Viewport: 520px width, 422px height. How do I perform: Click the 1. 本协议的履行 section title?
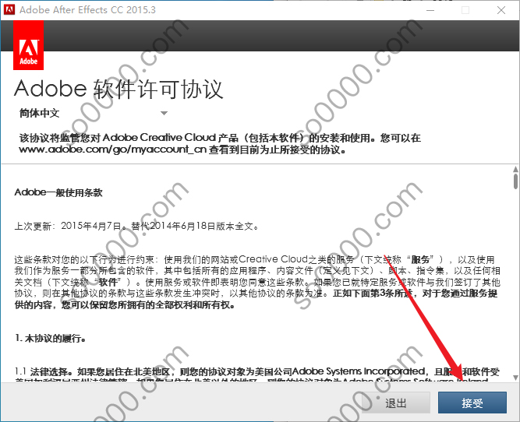point(49,339)
